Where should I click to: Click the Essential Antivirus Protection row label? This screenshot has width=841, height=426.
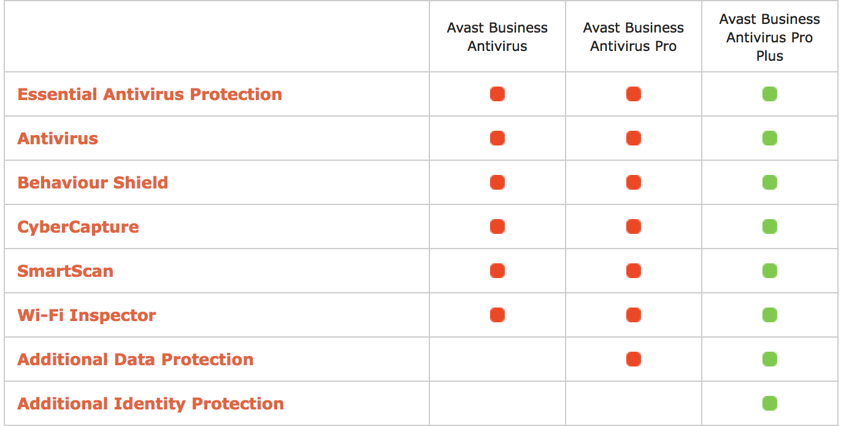click(150, 95)
